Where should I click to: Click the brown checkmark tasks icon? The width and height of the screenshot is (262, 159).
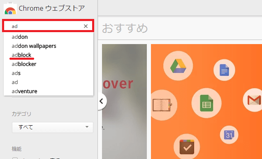tap(187, 147)
